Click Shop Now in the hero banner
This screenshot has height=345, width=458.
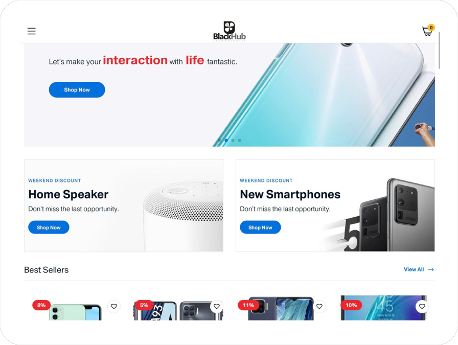tap(77, 89)
